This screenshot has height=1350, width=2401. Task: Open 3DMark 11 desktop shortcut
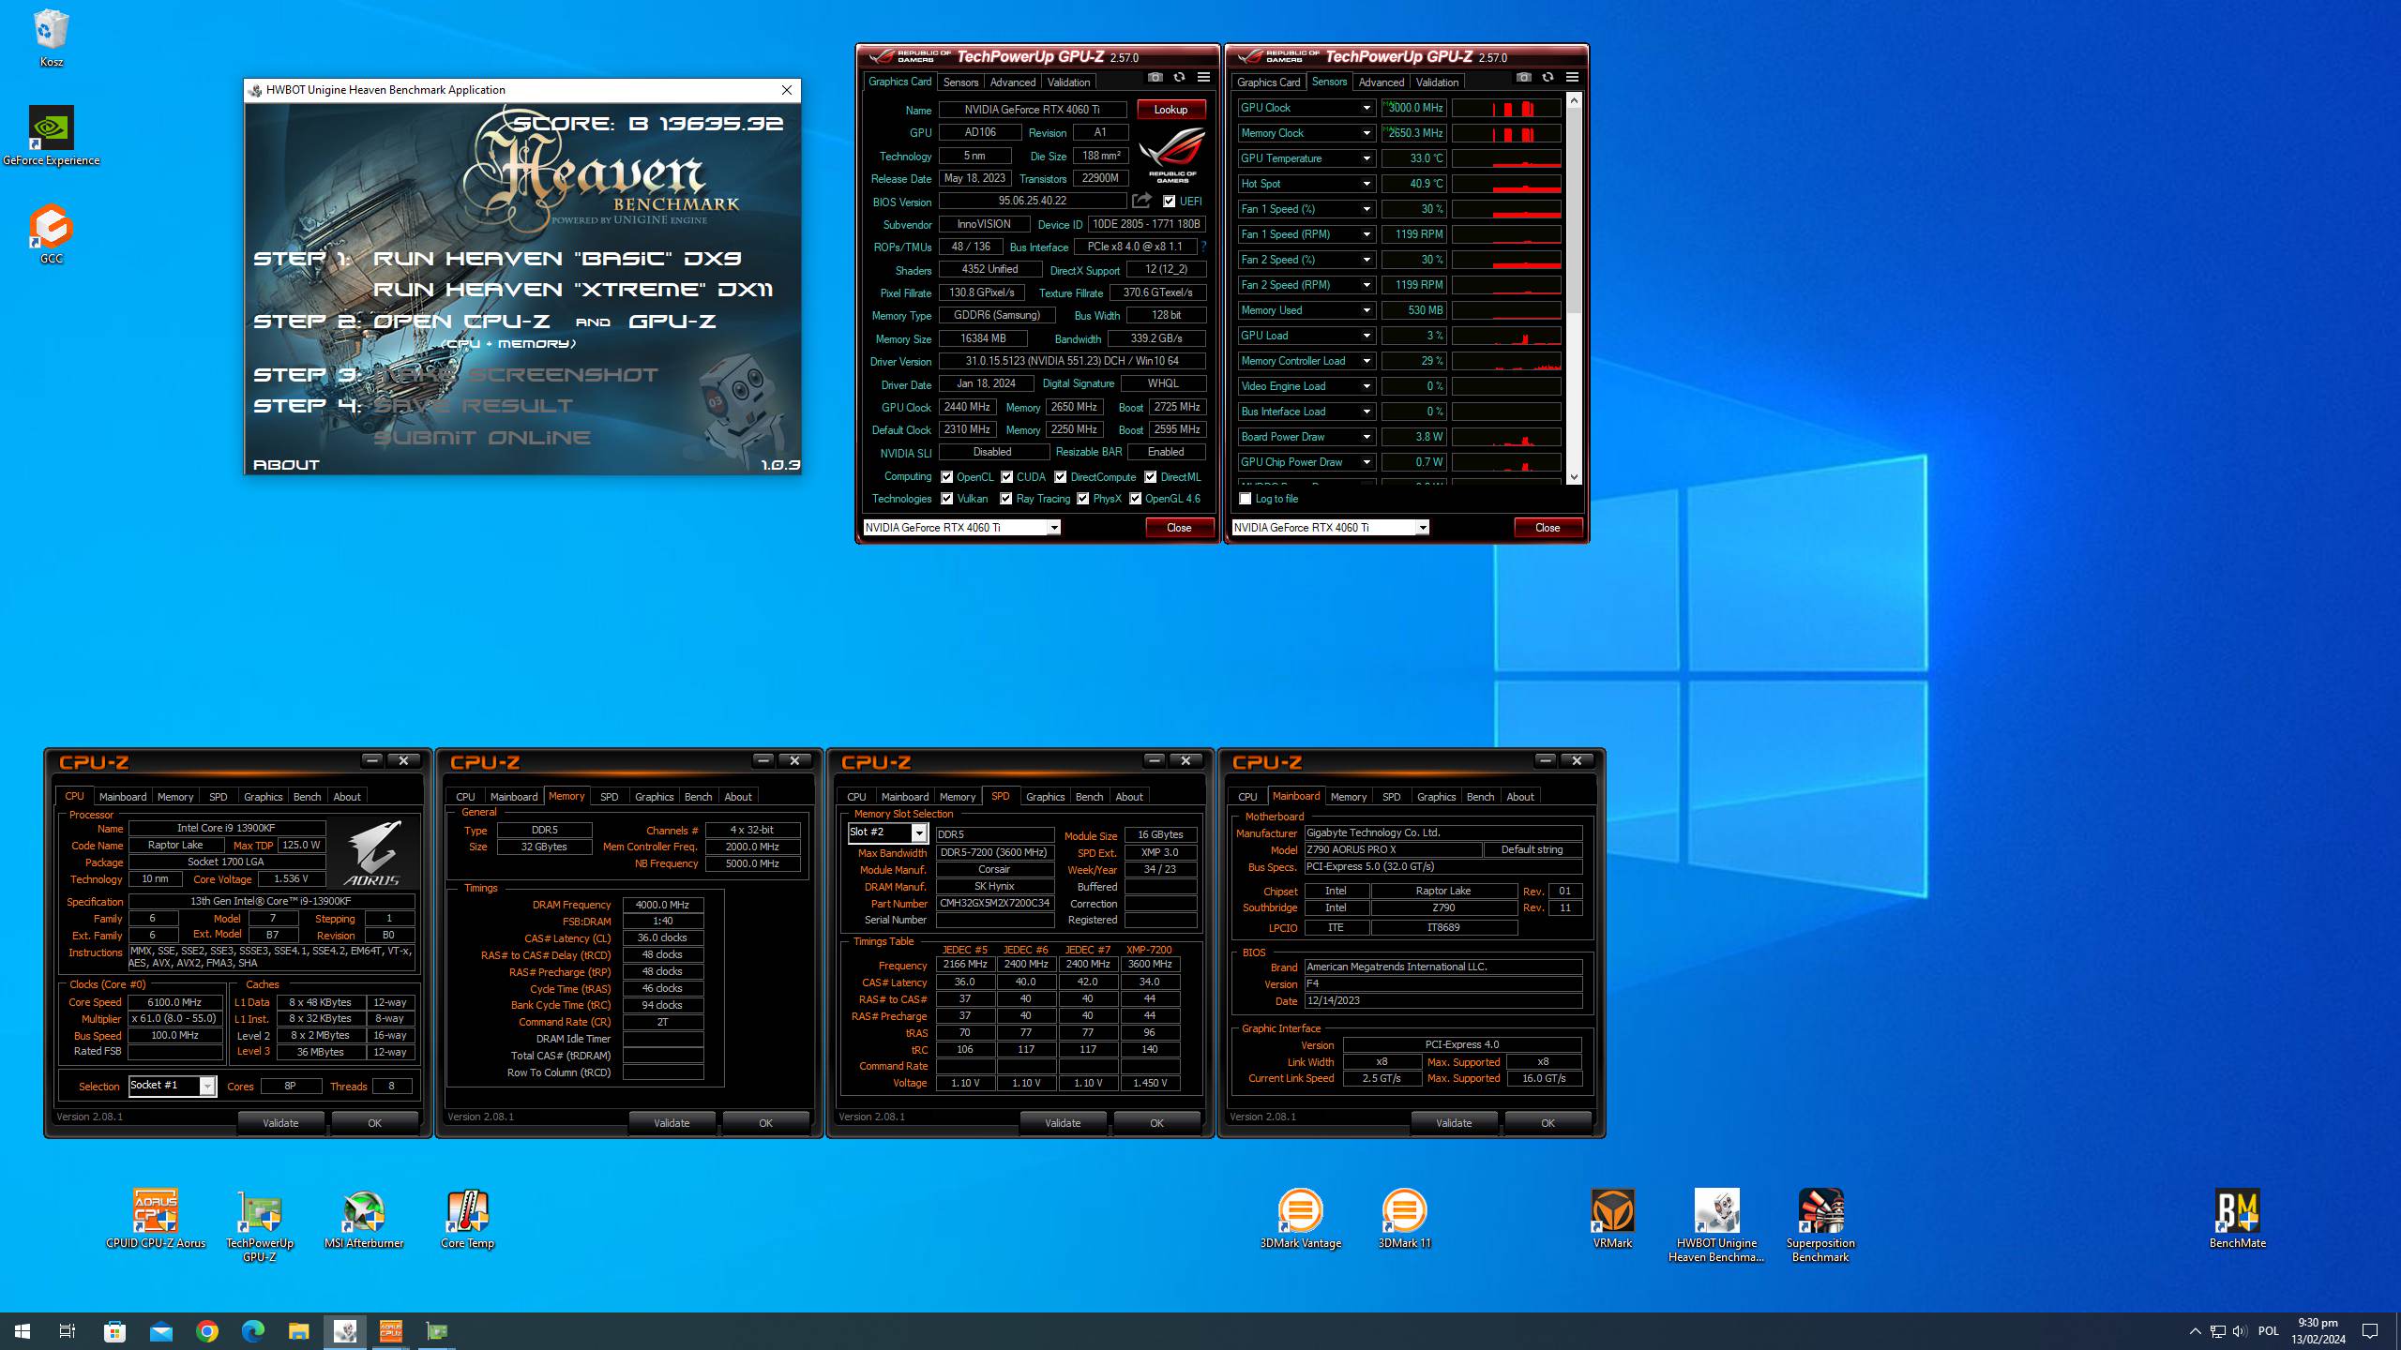click(1404, 1219)
